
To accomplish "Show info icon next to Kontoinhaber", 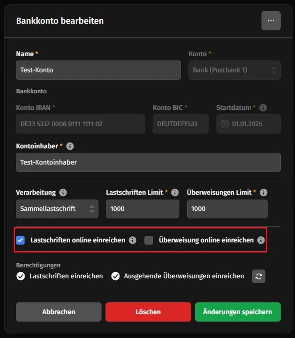I will [70, 146].
